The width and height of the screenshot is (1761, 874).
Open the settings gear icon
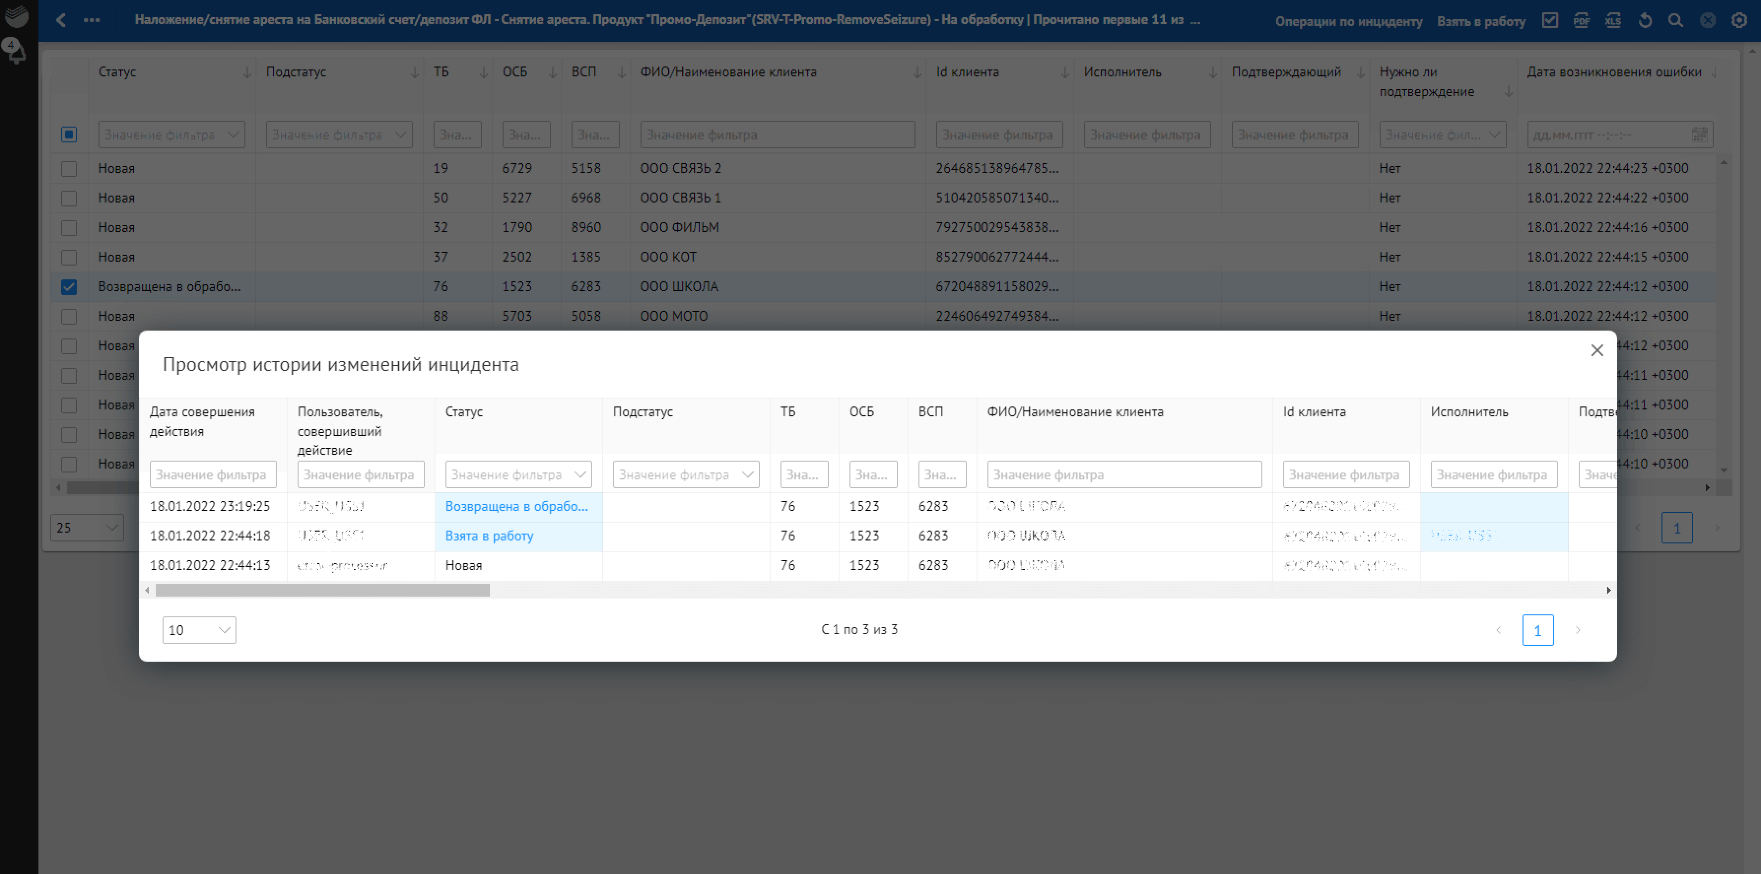(x=1739, y=21)
